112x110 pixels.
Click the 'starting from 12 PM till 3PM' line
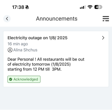coord(35,69)
